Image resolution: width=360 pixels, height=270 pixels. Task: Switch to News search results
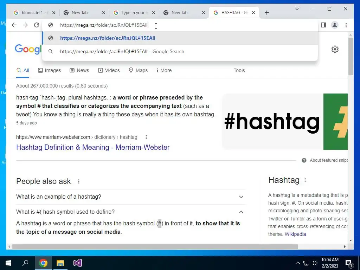(x=79, y=70)
